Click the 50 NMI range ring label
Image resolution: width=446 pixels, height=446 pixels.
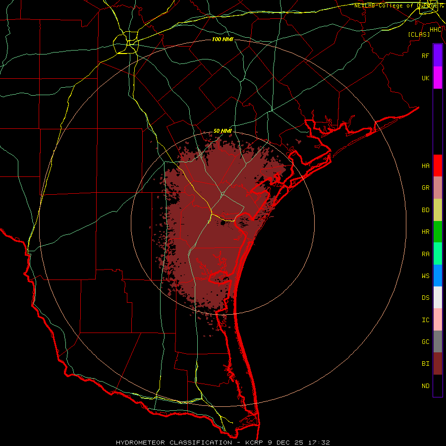pyautogui.click(x=223, y=131)
